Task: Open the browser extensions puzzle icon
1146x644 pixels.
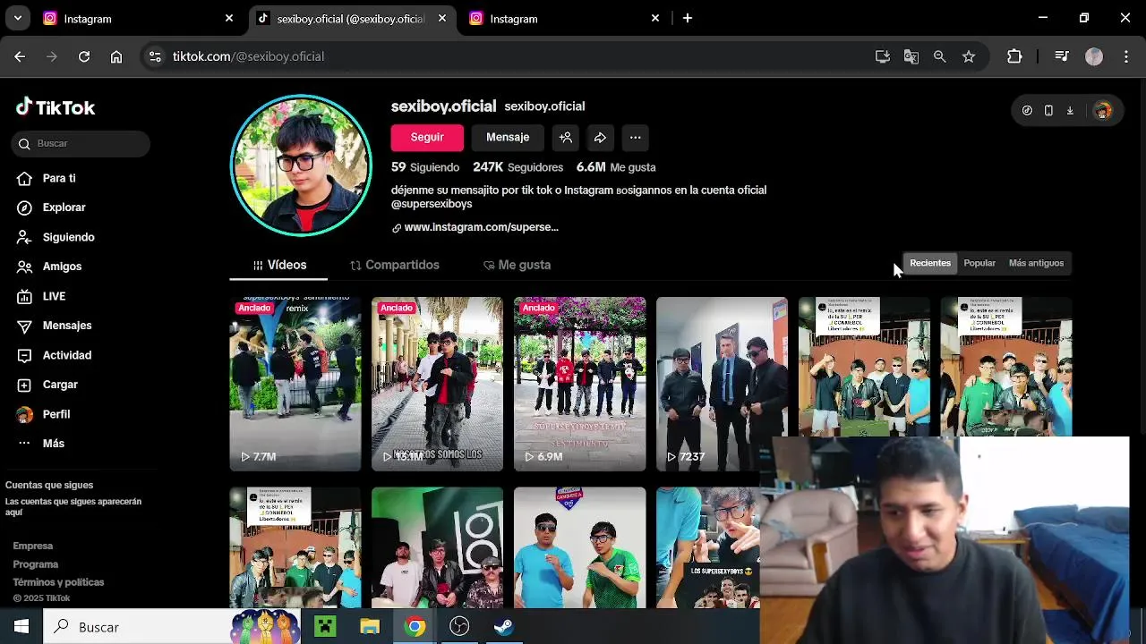Action: click(x=1014, y=56)
